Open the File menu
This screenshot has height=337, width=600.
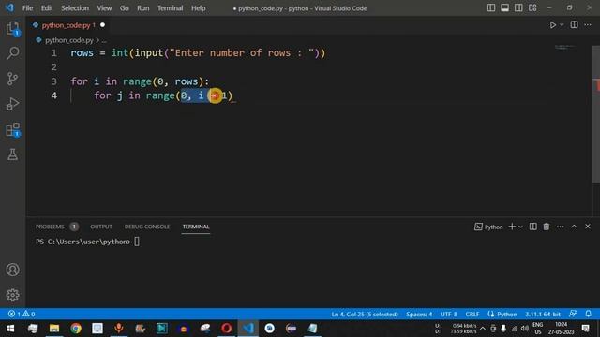click(27, 8)
